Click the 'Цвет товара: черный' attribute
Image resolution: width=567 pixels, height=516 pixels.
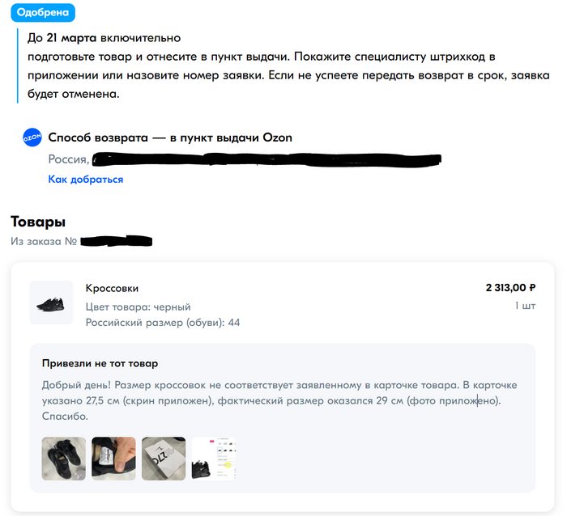pos(139,307)
